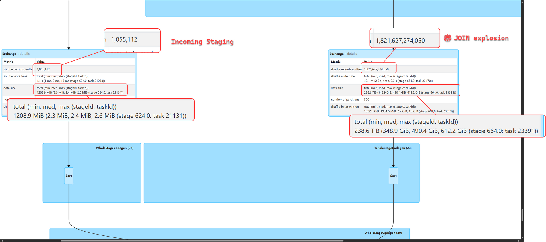This screenshot has width=546, height=242.
Task: Click the '1322.9 GiB' shuffle bytes written value
Action: coord(409,111)
